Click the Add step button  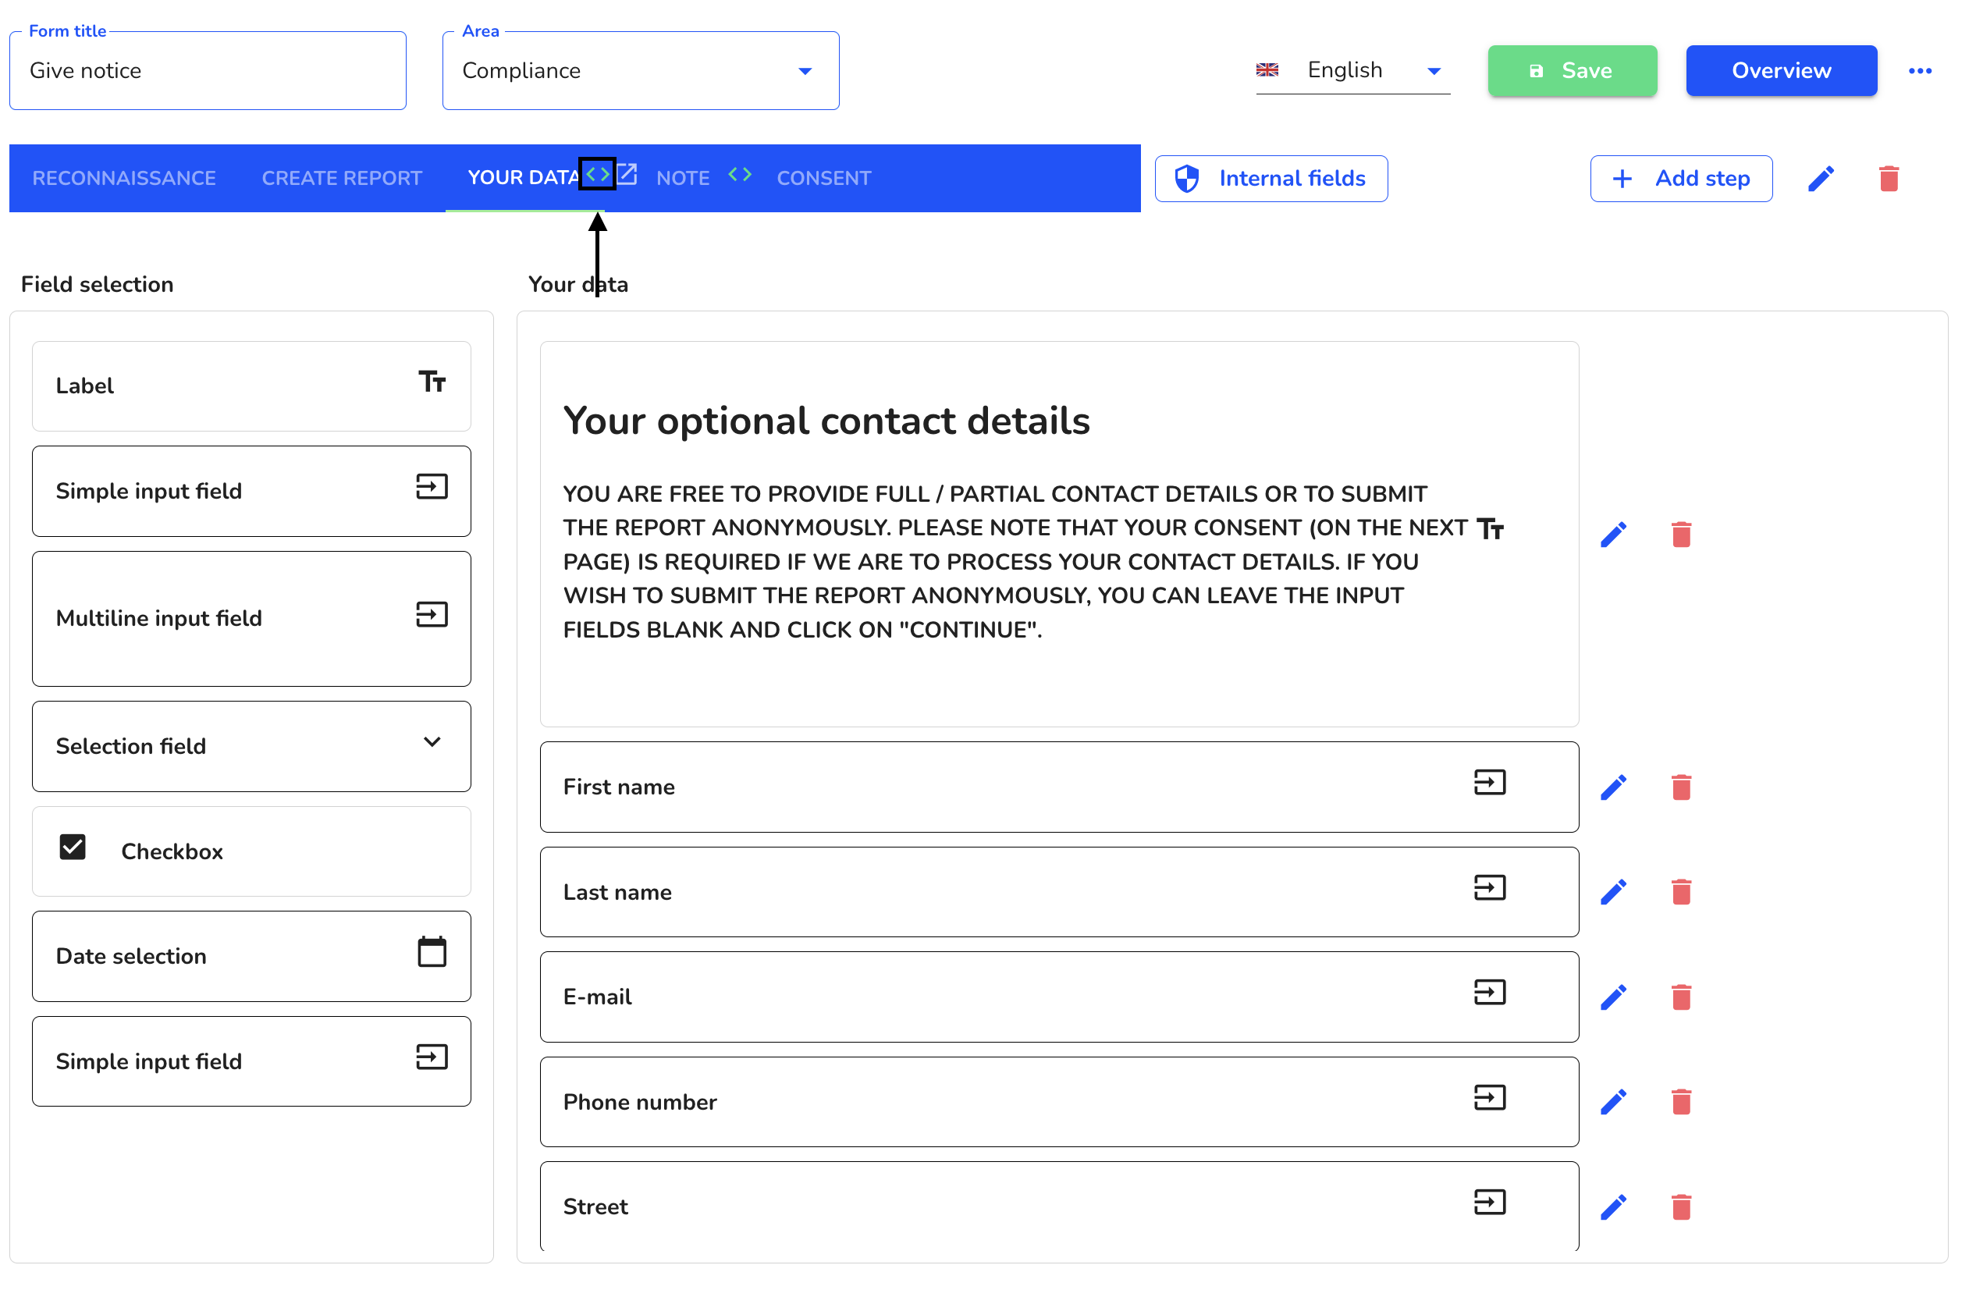coord(1681,179)
